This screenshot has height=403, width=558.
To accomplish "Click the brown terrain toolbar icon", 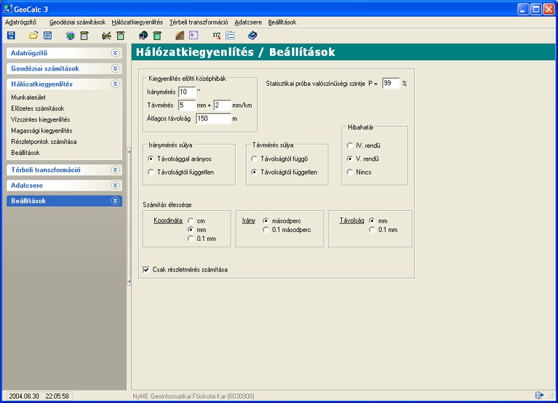I will (180, 36).
